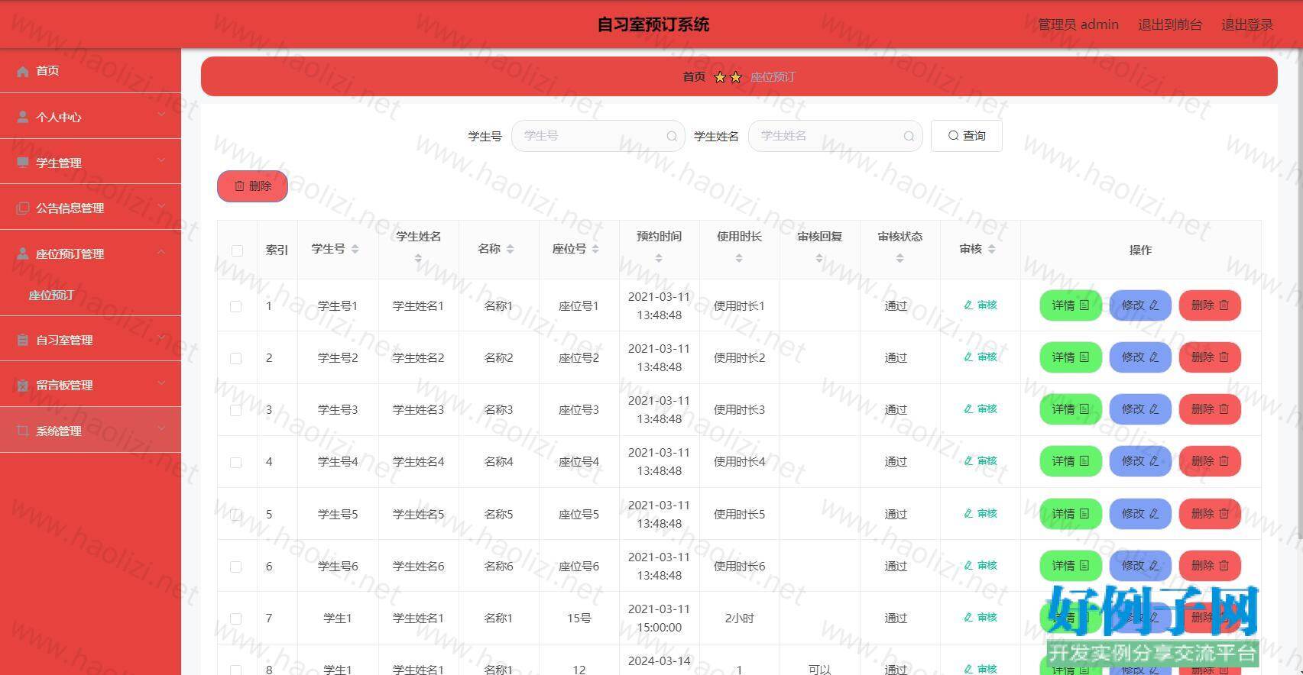Viewport: 1303px width, 675px height.
Task: Select the checkbox for row 4
Action: [x=236, y=462]
